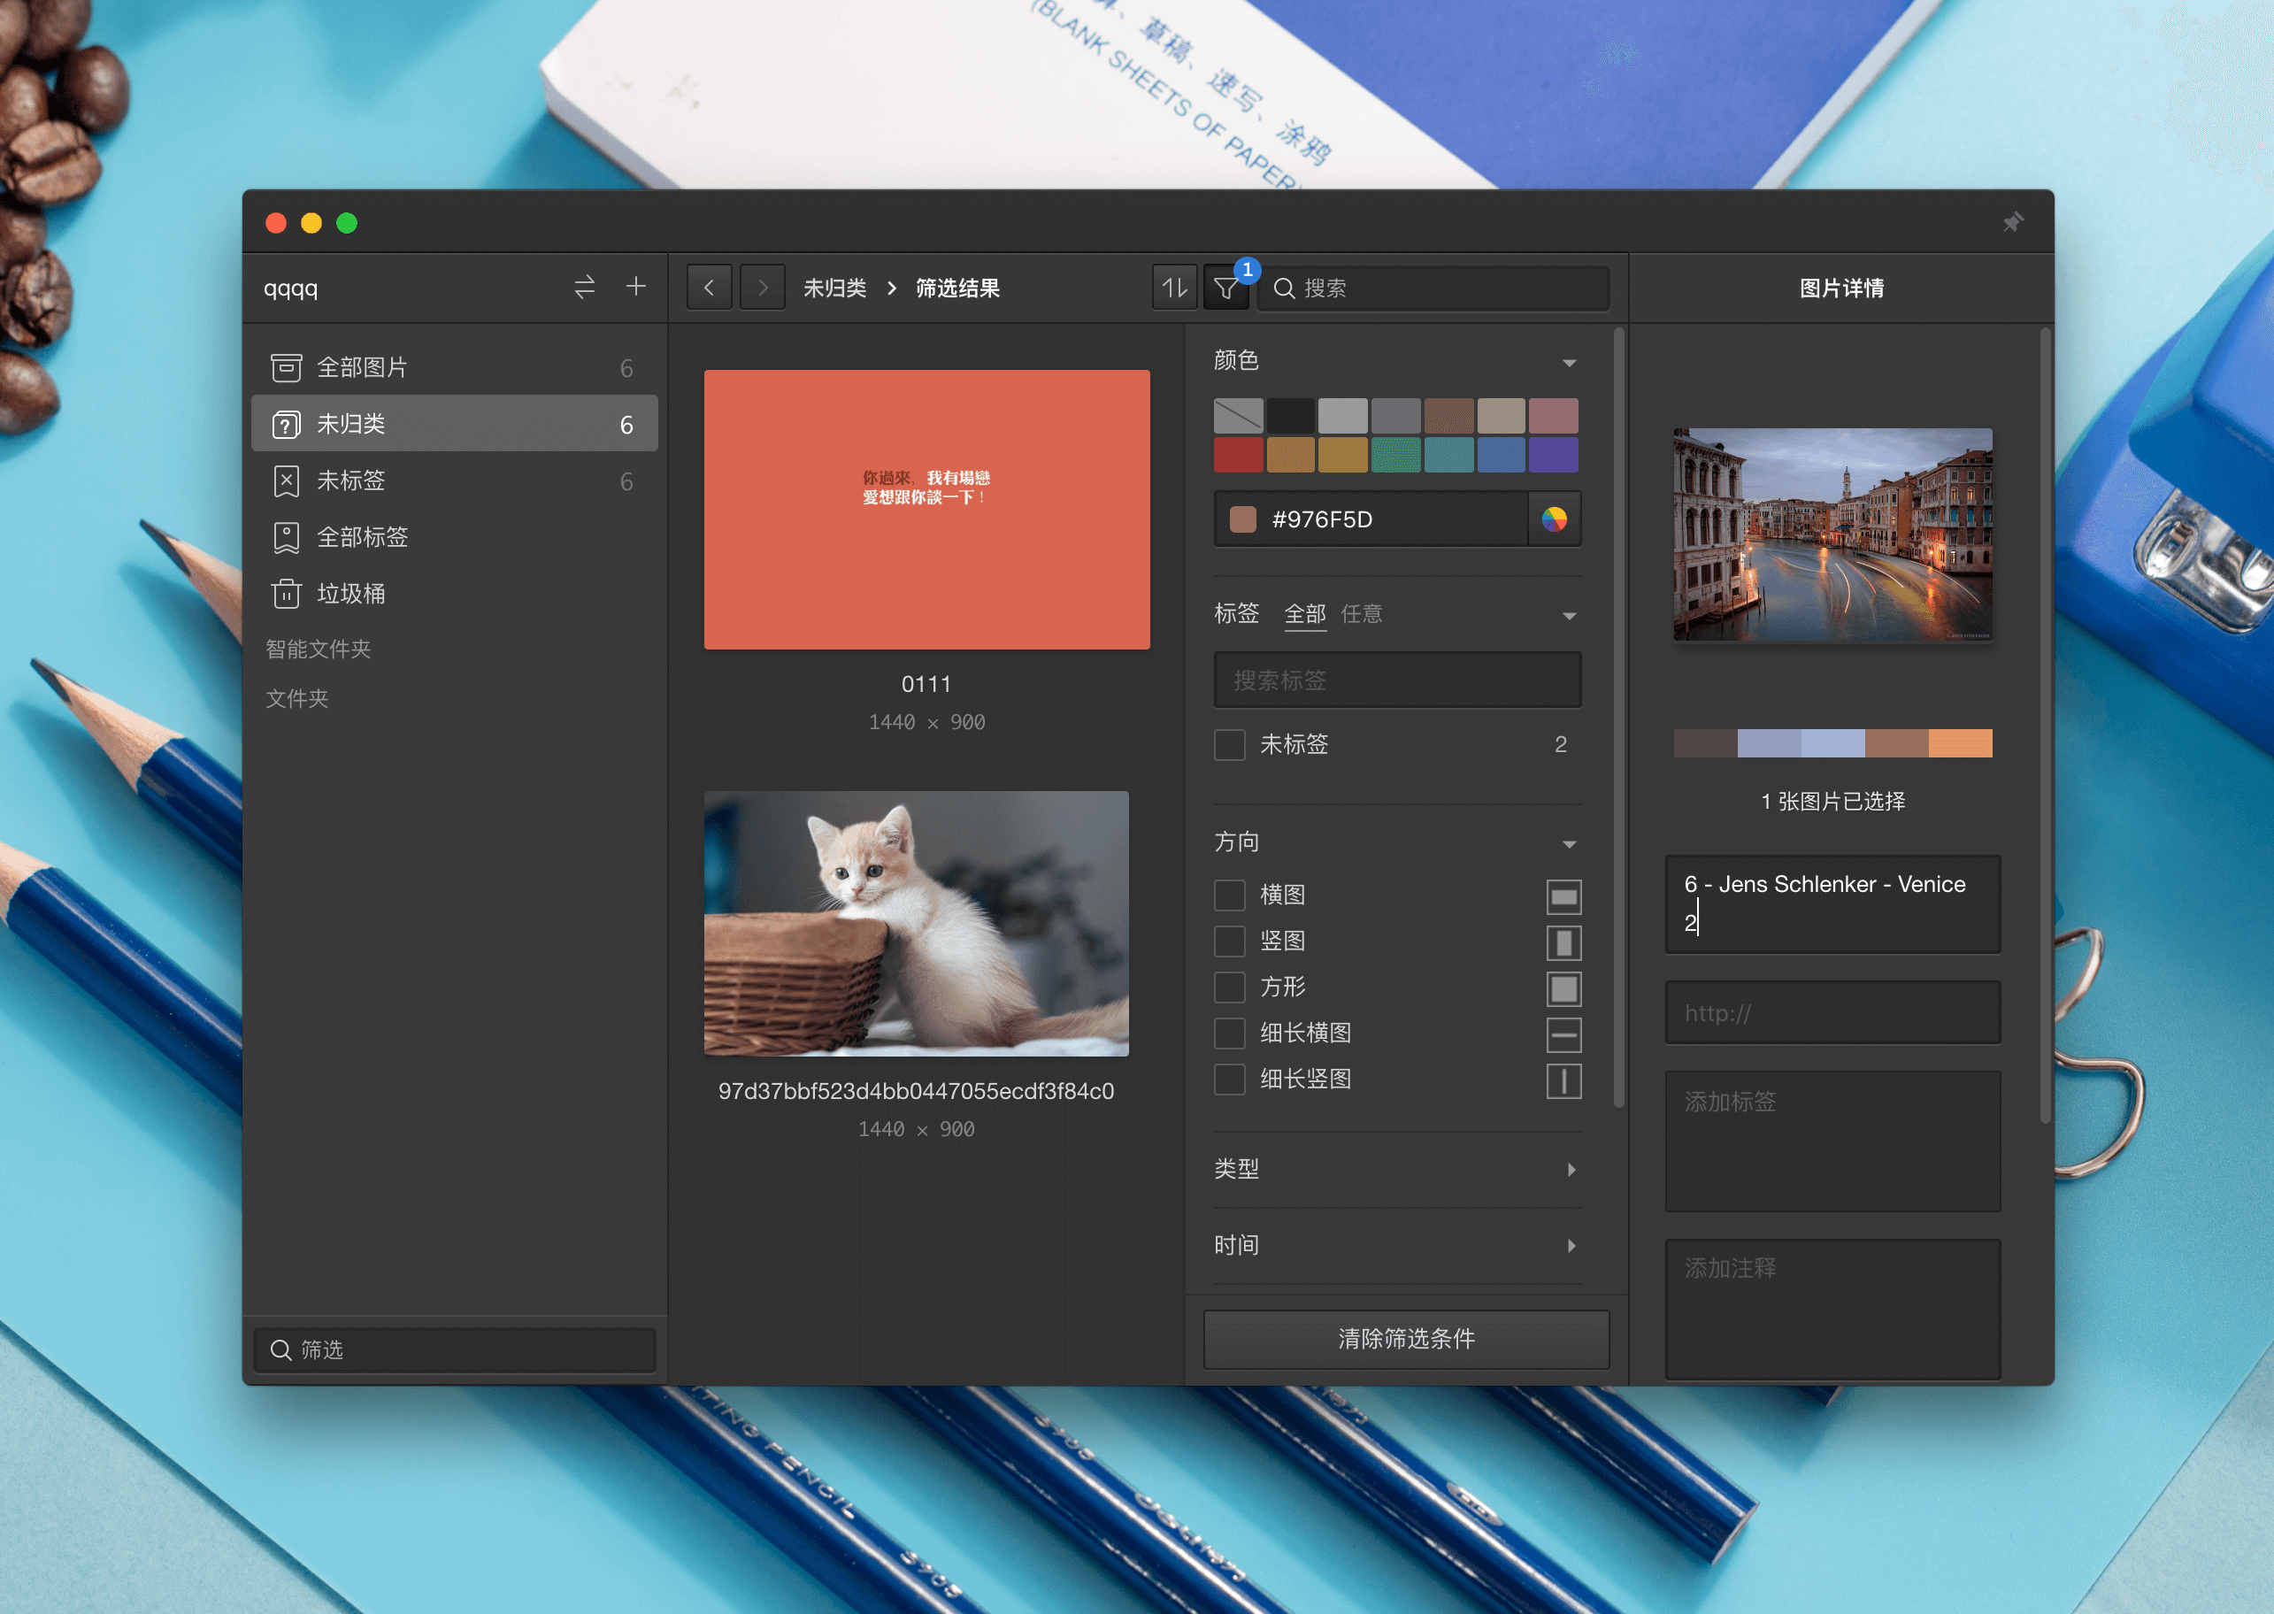Select the green color swatch
This screenshot has width=2274, height=1614.
[1395, 455]
